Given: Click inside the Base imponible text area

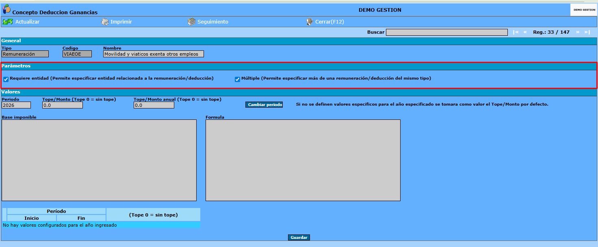Looking at the screenshot, I should coord(99,160).
